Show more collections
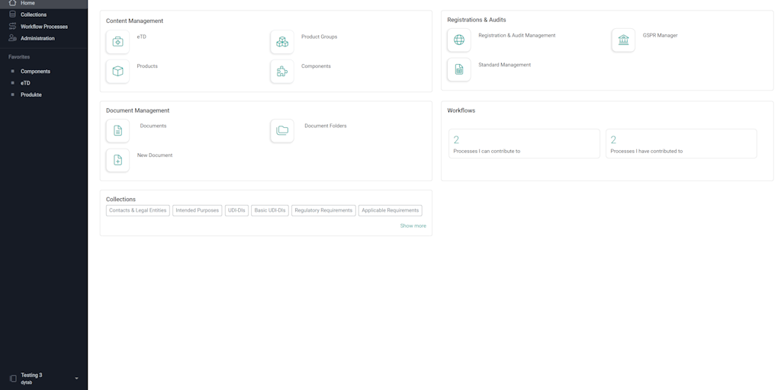The width and height of the screenshot is (781, 390). [413, 226]
